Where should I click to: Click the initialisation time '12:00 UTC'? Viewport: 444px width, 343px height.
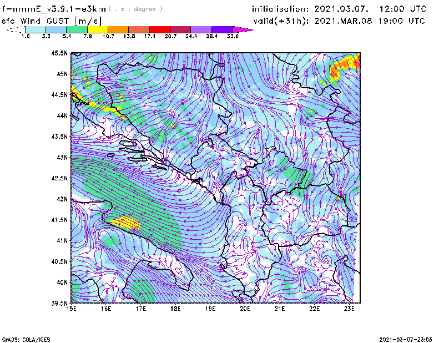pos(403,9)
